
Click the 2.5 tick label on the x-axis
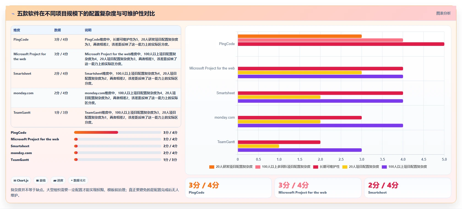coord(341,159)
